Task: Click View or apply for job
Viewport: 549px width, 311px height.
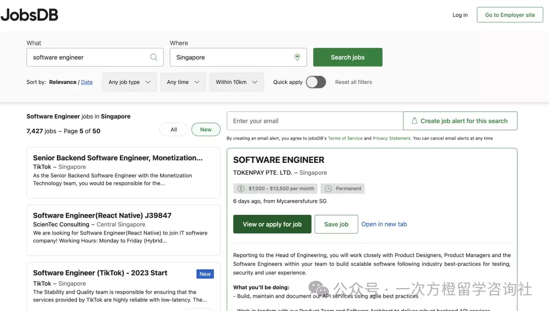Action: click(272, 224)
